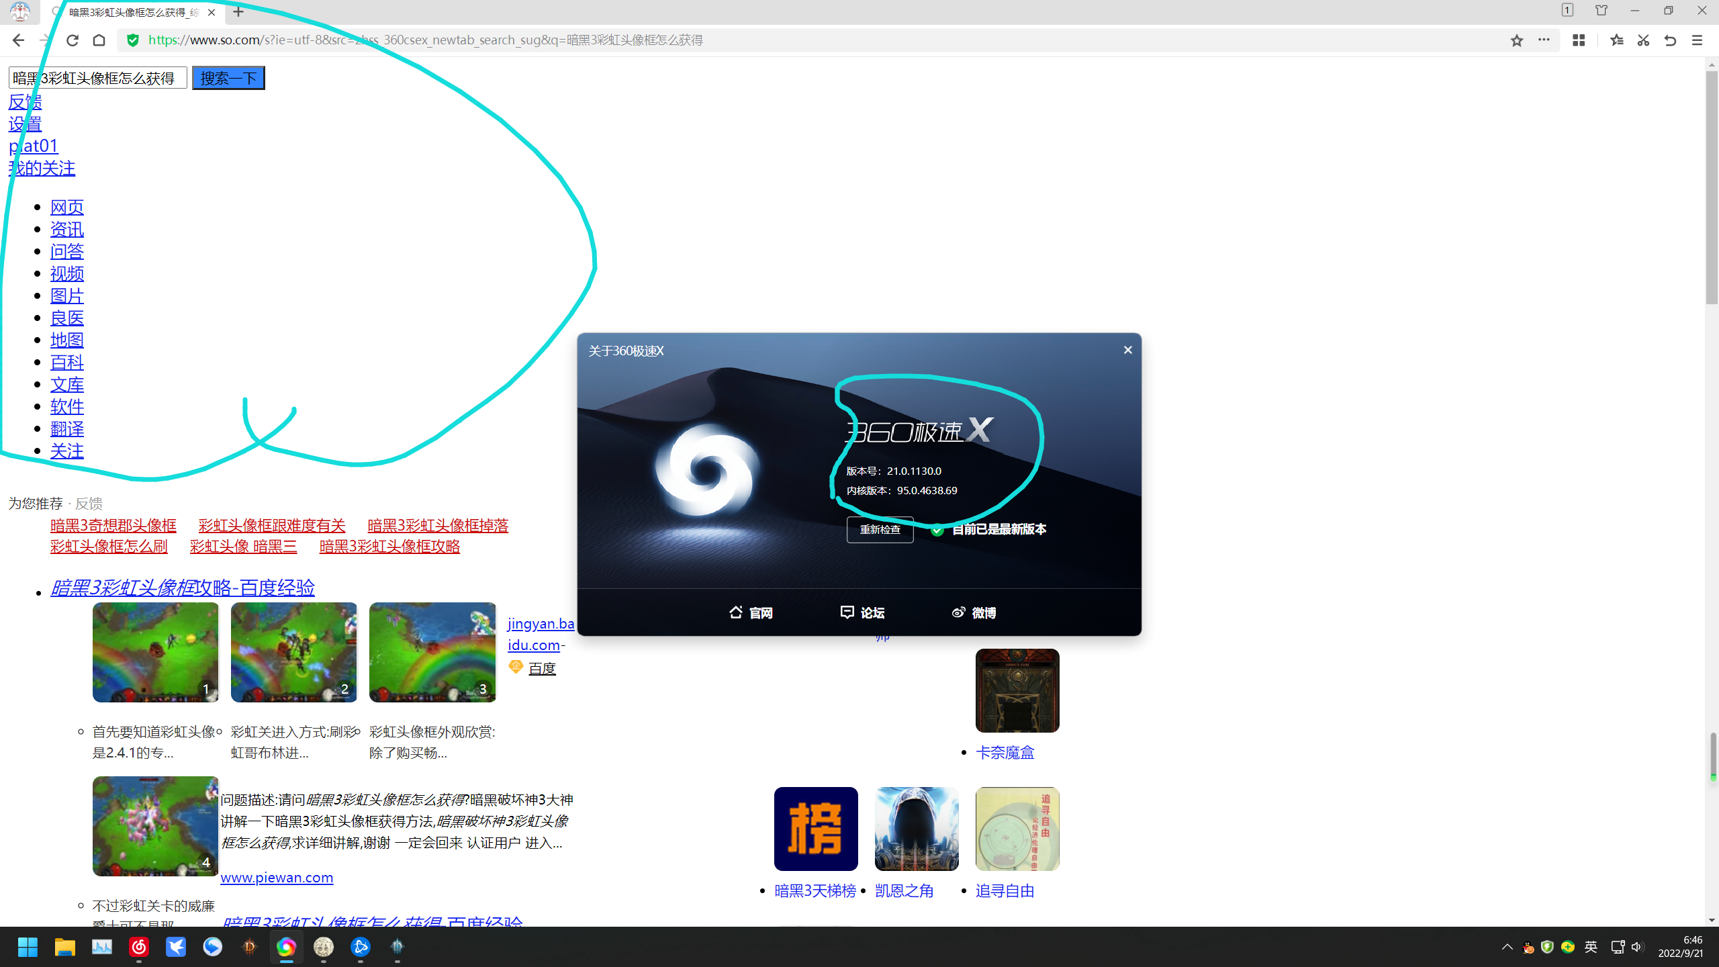Image resolution: width=1719 pixels, height=967 pixels.
Task: Open game screenshot thumbnail numbered 4
Action: tap(156, 826)
